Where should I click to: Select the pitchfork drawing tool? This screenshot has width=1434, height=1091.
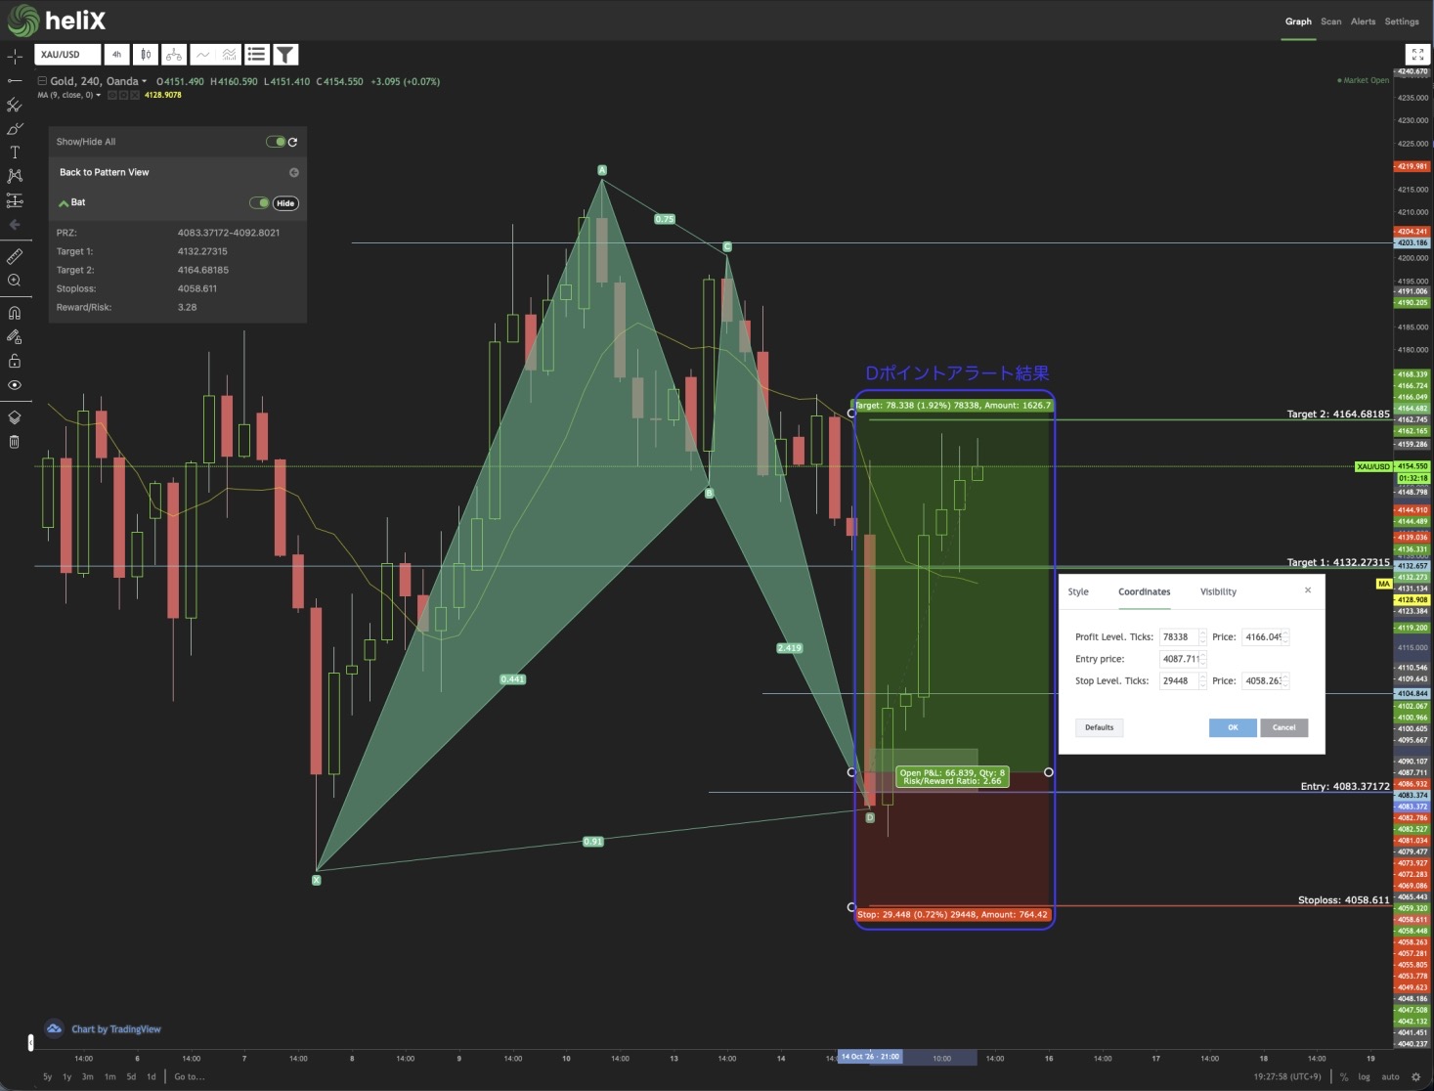[15, 105]
